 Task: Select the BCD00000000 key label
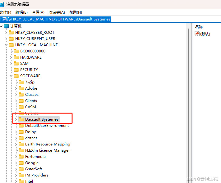click(x=33, y=51)
